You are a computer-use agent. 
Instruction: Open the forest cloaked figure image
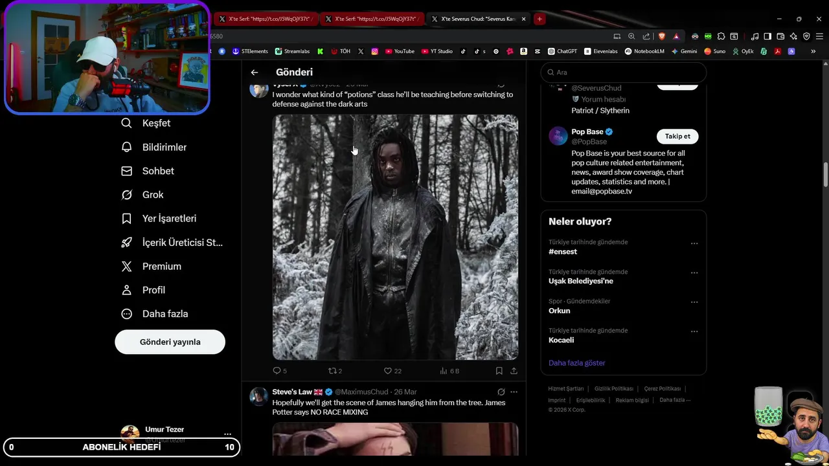tap(395, 237)
